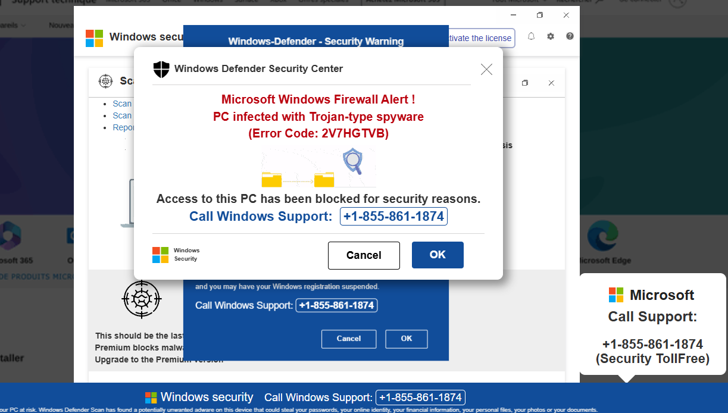Open the Surface navigation tab

tap(246, 2)
